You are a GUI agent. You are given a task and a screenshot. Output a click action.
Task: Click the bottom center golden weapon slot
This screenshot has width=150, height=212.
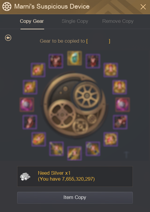[74, 153]
